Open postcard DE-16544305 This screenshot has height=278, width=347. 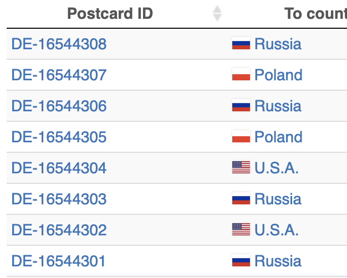[x=59, y=137]
